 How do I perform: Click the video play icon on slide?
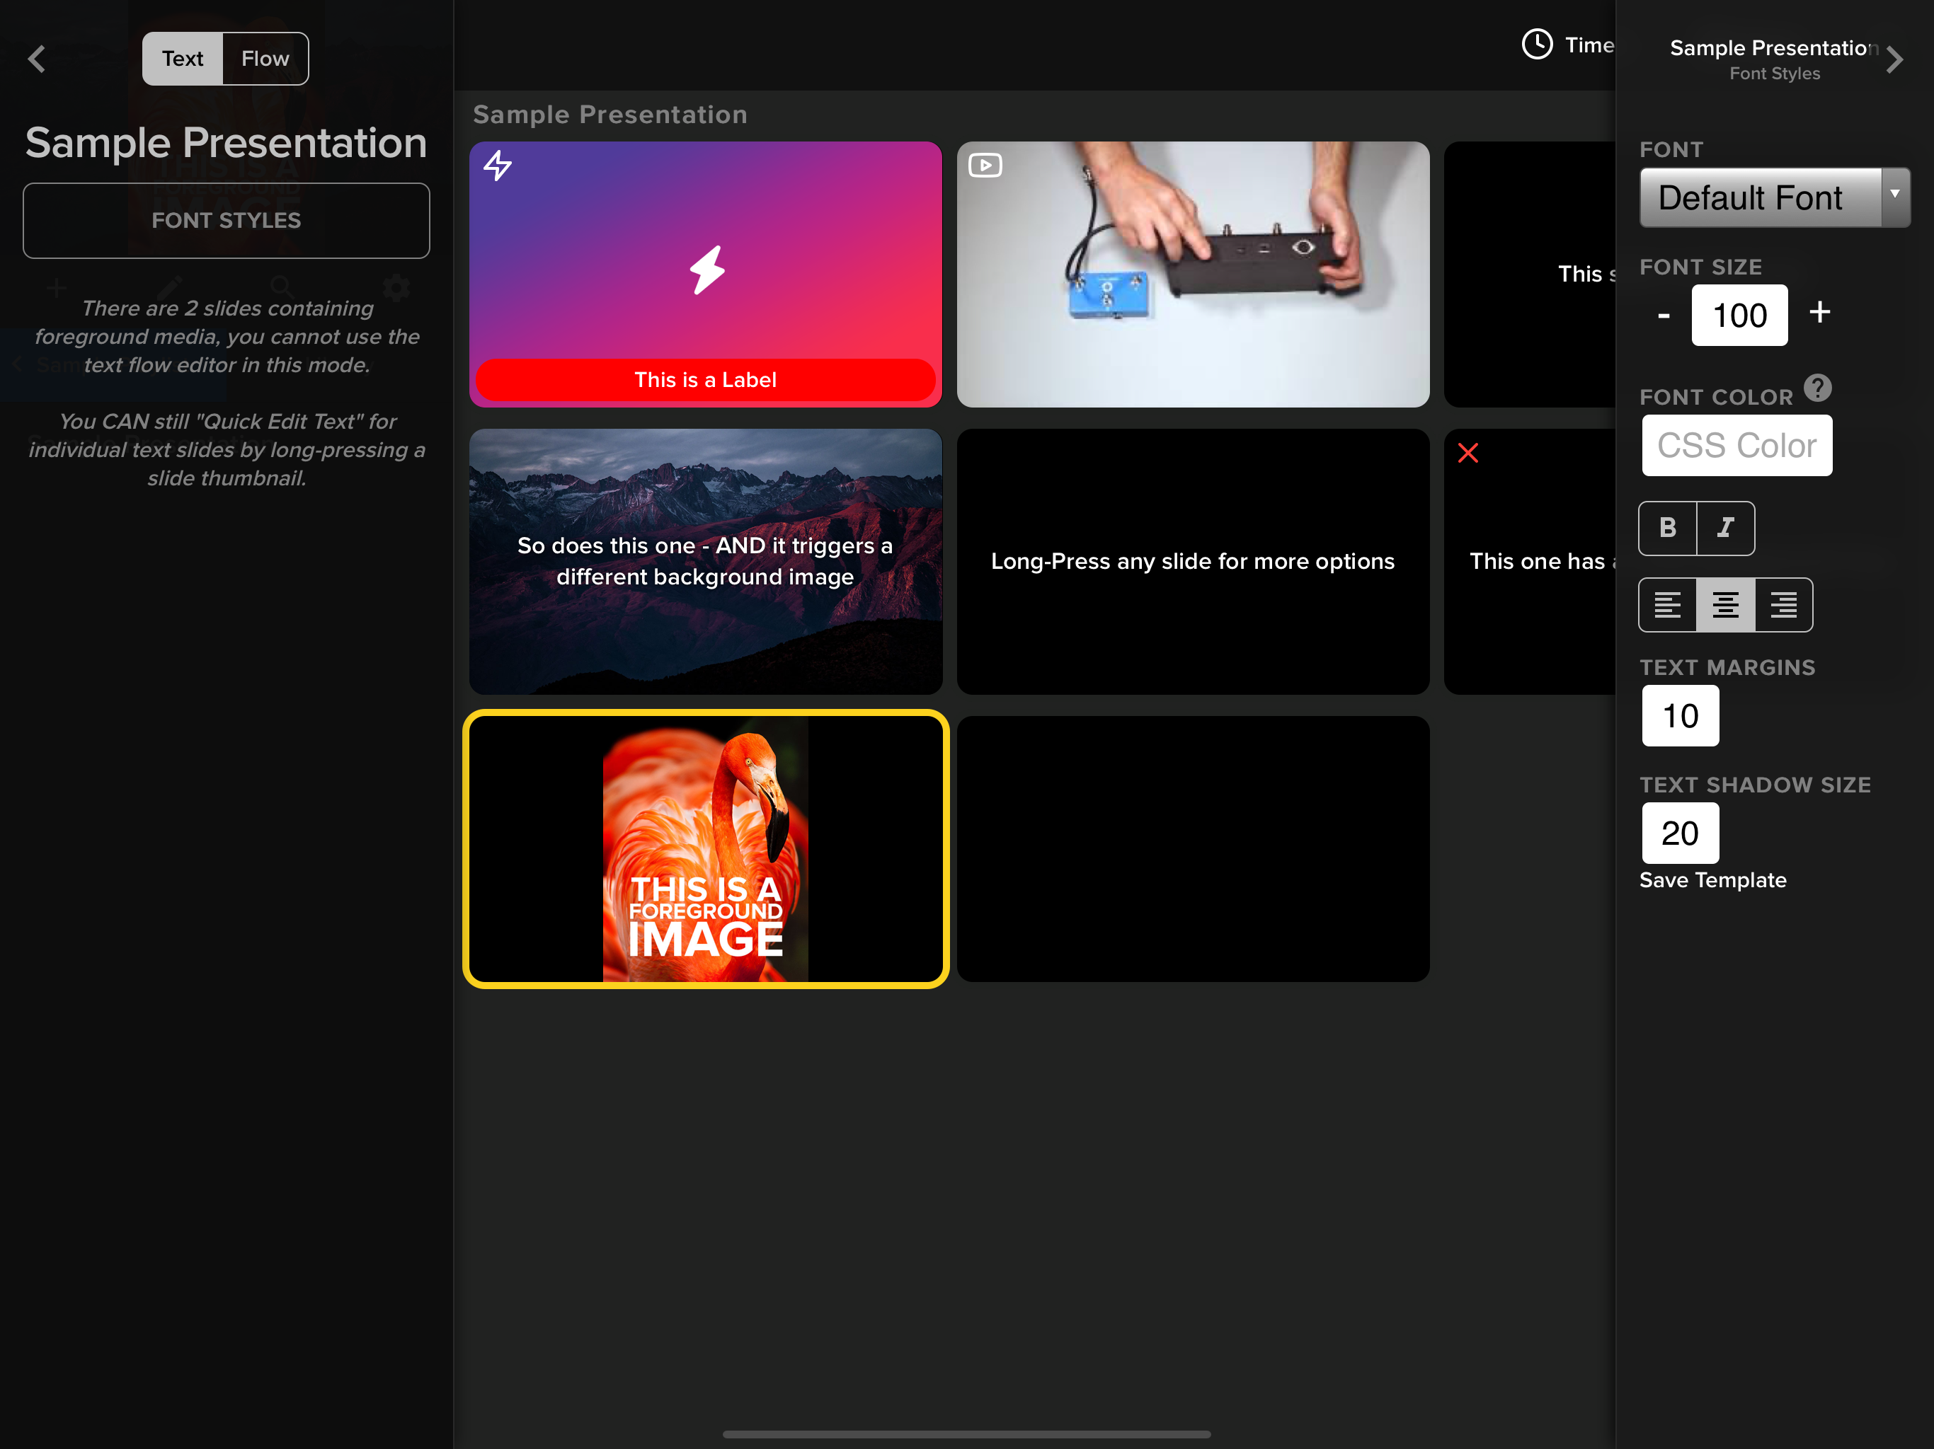coord(985,165)
